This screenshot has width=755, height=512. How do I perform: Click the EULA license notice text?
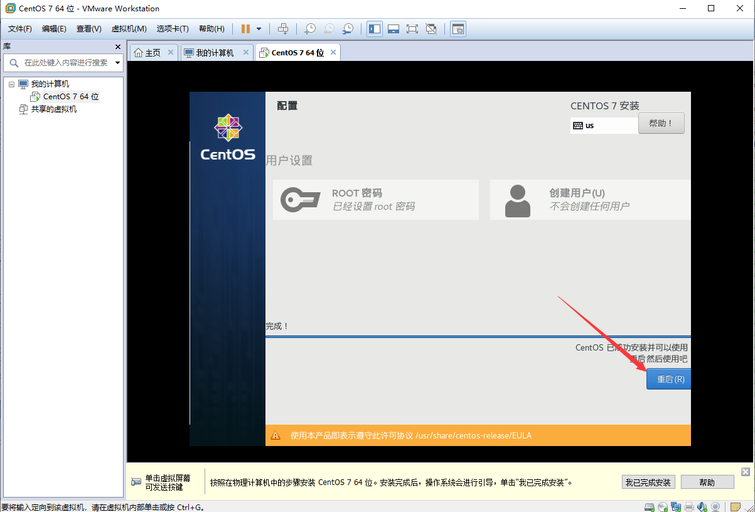[x=411, y=435]
